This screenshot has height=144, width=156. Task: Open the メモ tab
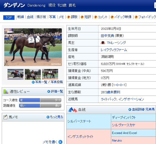click(61, 17)
